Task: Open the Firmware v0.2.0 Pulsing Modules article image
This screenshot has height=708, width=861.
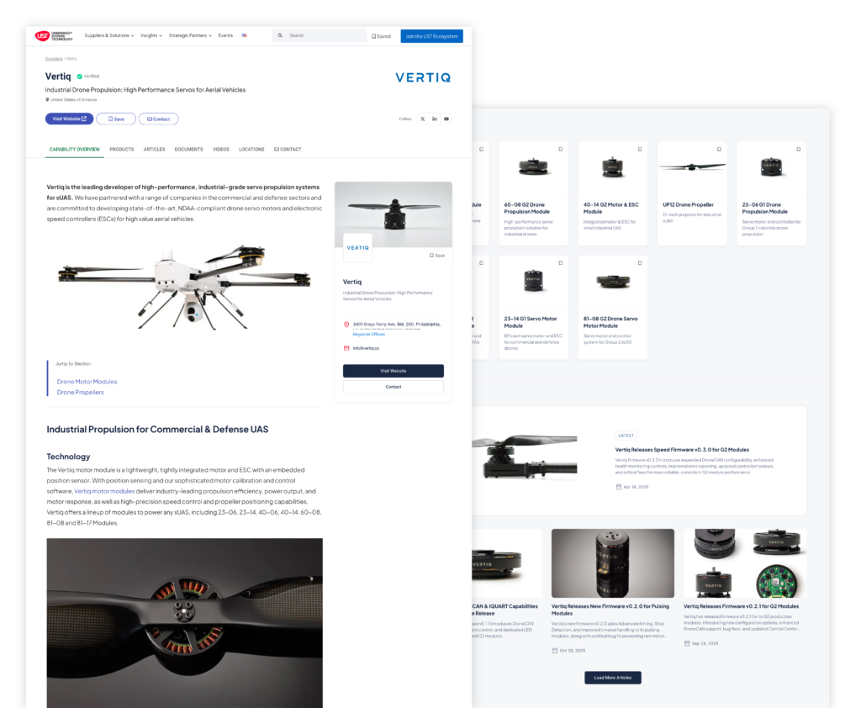Action: click(613, 563)
